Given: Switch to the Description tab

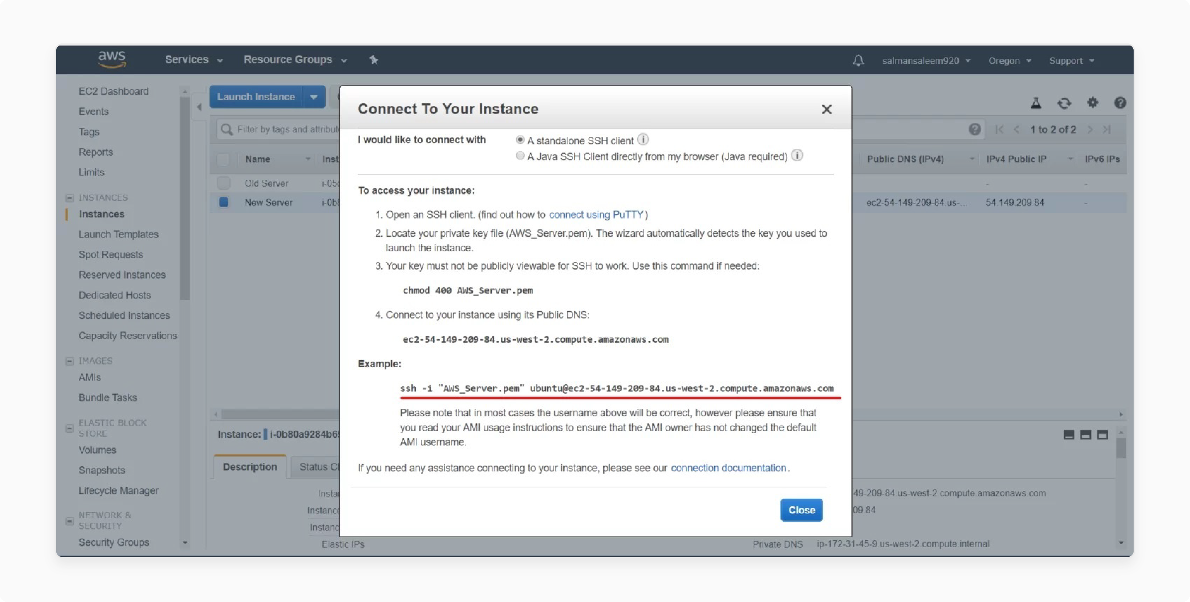Looking at the screenshot, I should point(250,467).
